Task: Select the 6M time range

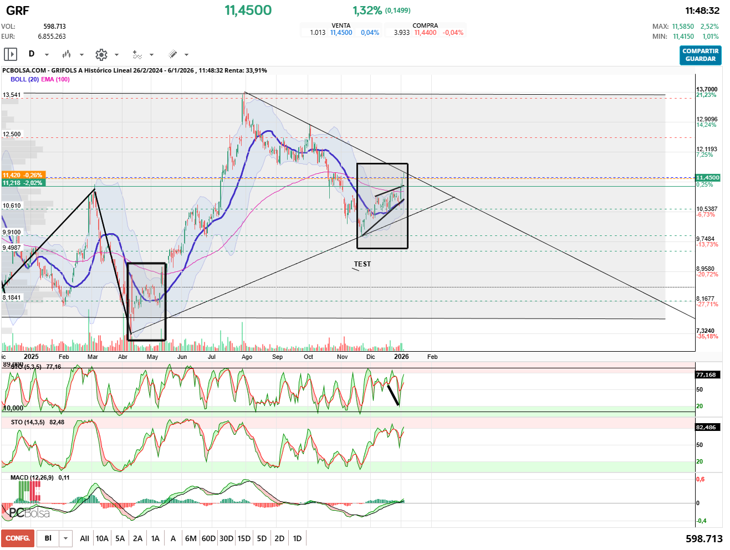Action: [x=191, y=538]
